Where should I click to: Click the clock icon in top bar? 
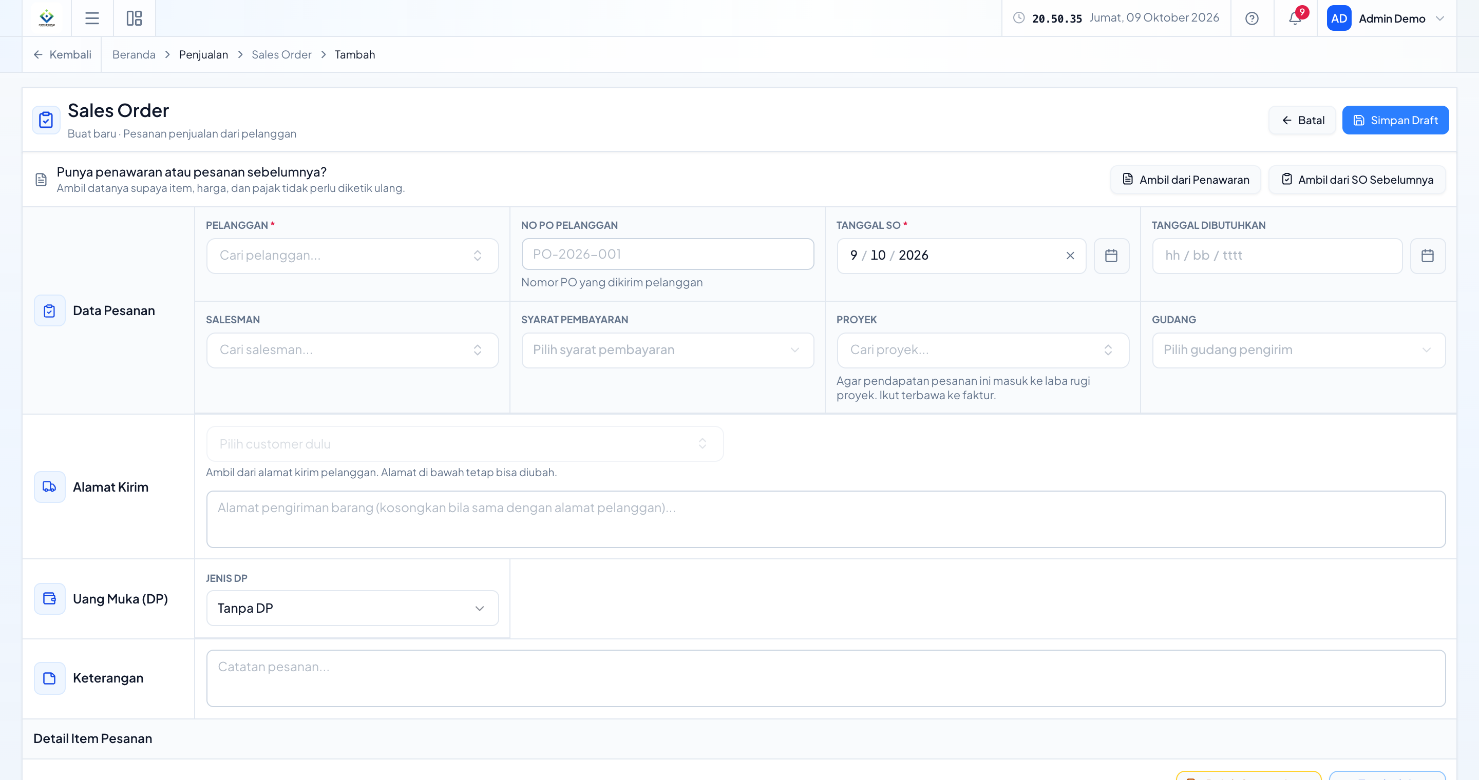(1018, 18)
